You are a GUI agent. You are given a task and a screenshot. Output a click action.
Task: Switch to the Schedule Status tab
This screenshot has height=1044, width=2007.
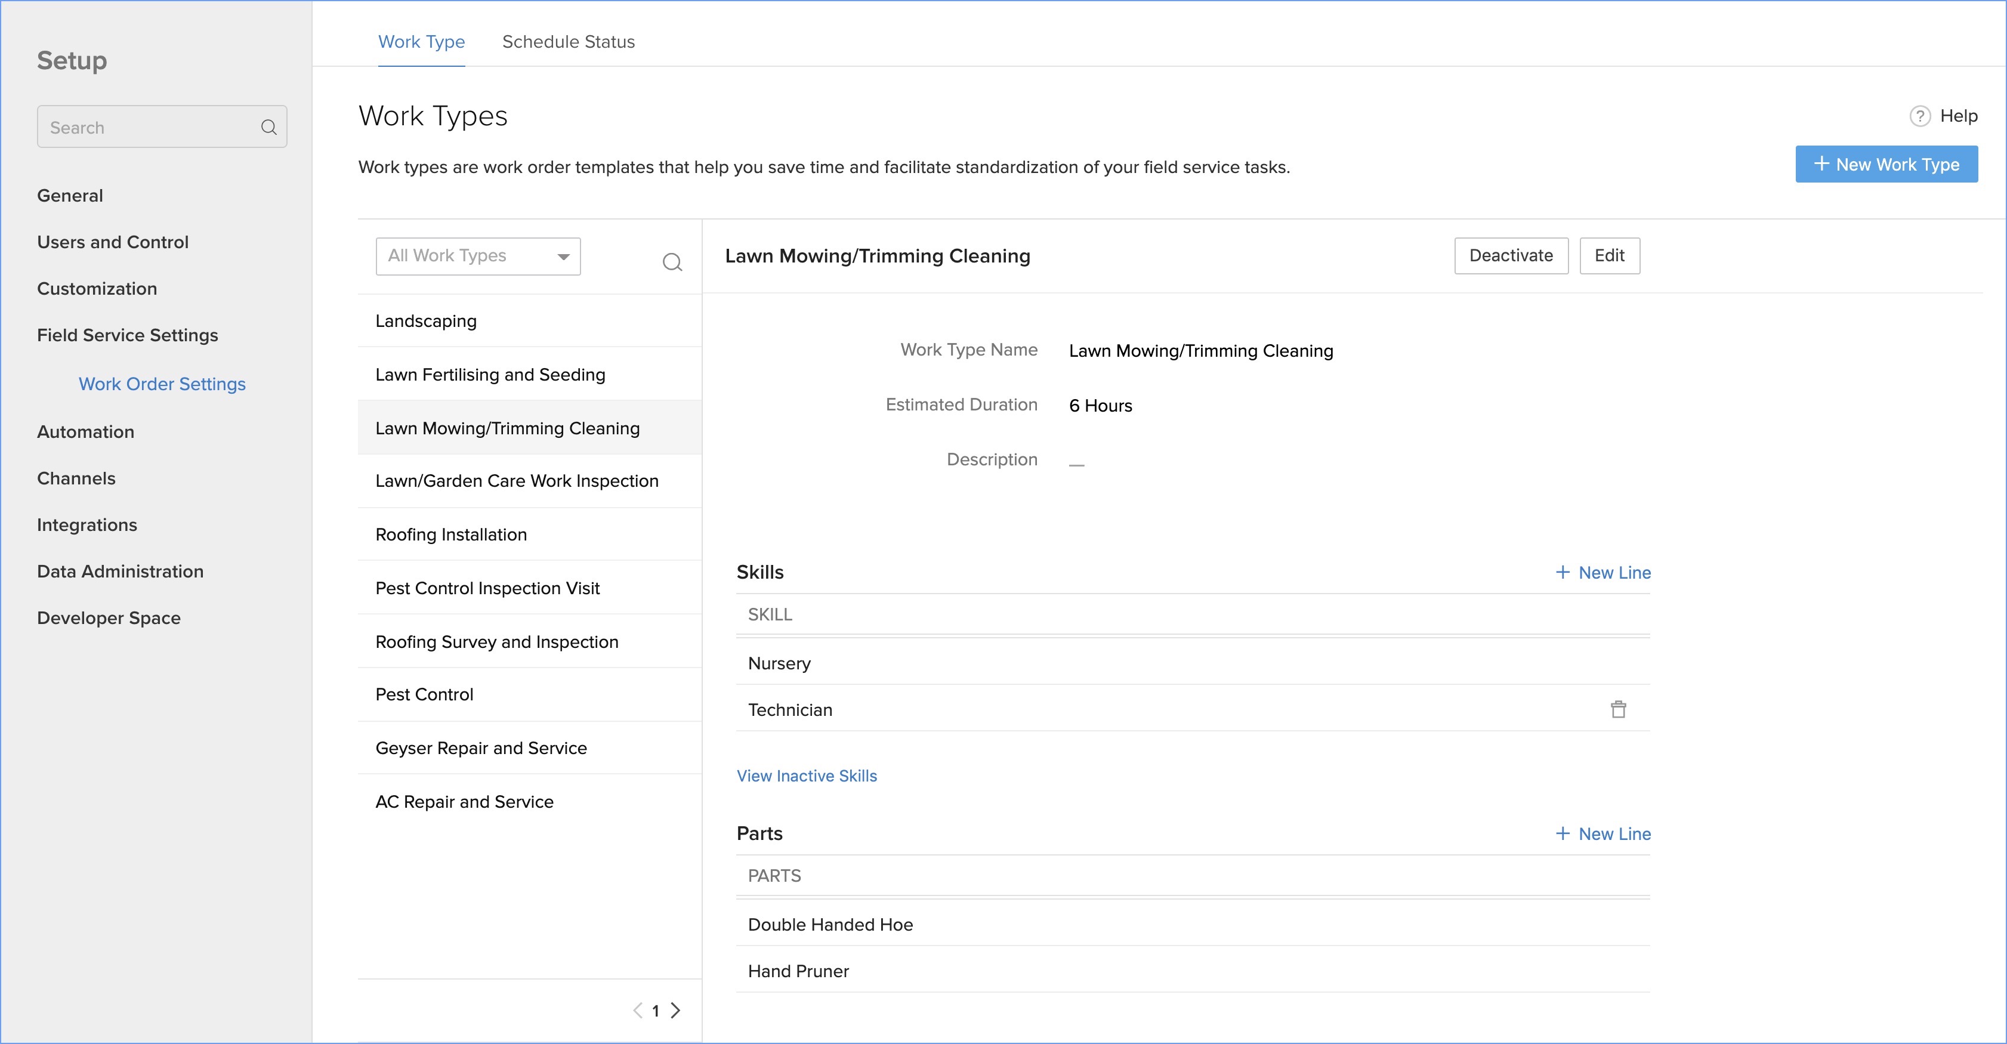pyautogui.click(x=568, y=42)
